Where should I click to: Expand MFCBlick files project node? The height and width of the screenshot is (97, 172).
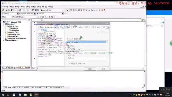(3, 40)
